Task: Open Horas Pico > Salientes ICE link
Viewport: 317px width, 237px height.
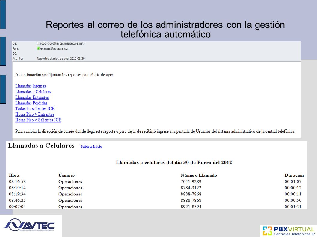Action: tap(38, 120)
